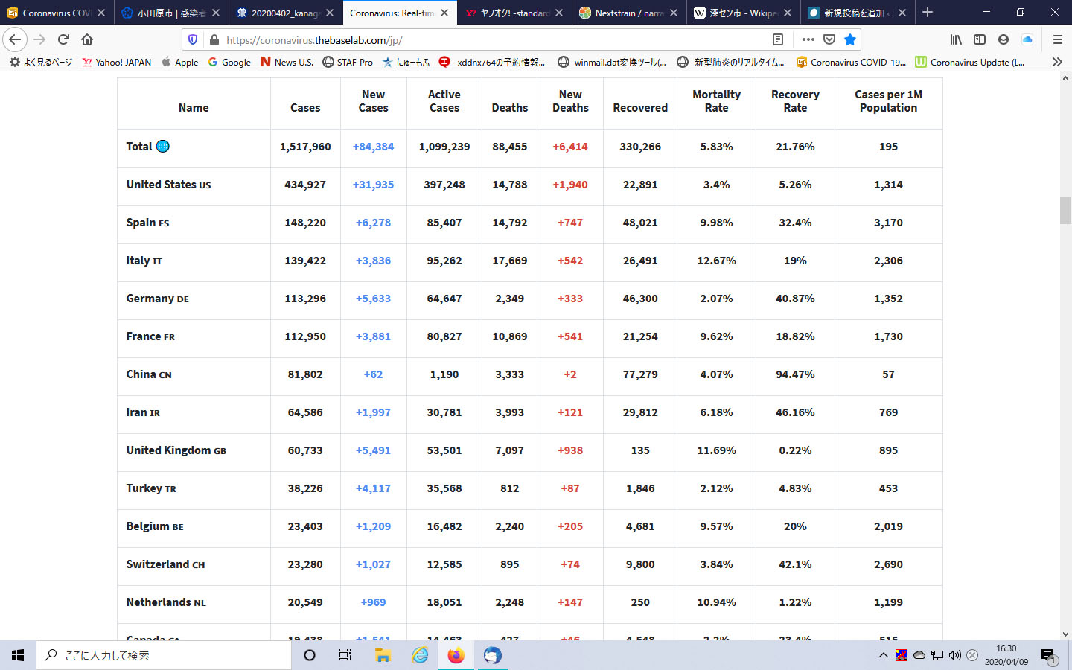Open the page actions three-dot menu
Screen dimensions: 1072x670
pos(808,39)
